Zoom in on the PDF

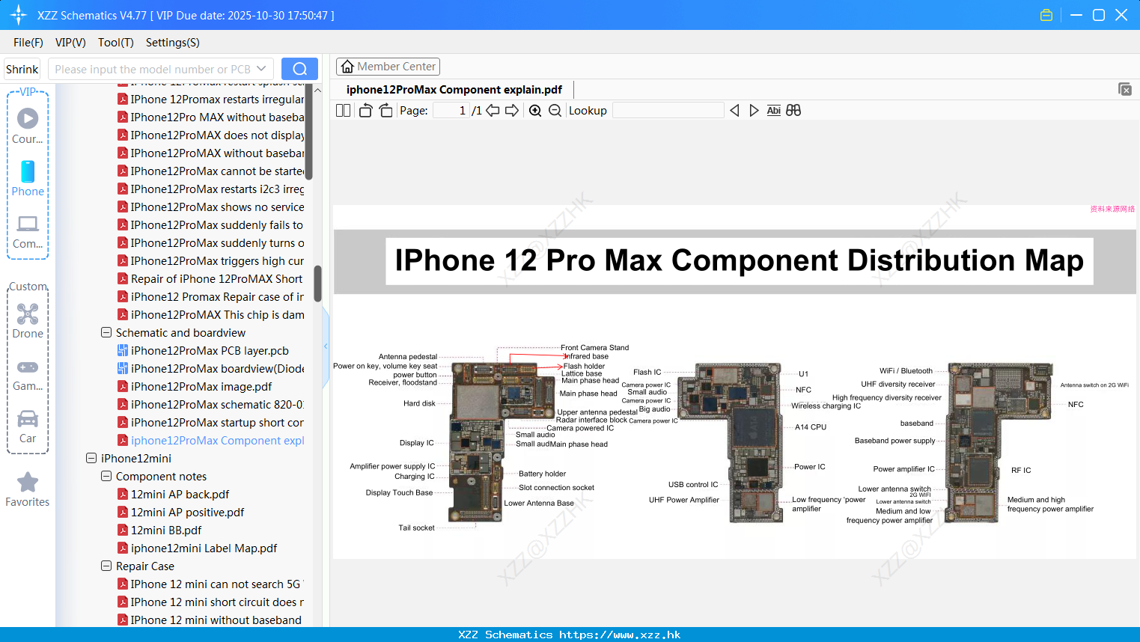(535, 111)
